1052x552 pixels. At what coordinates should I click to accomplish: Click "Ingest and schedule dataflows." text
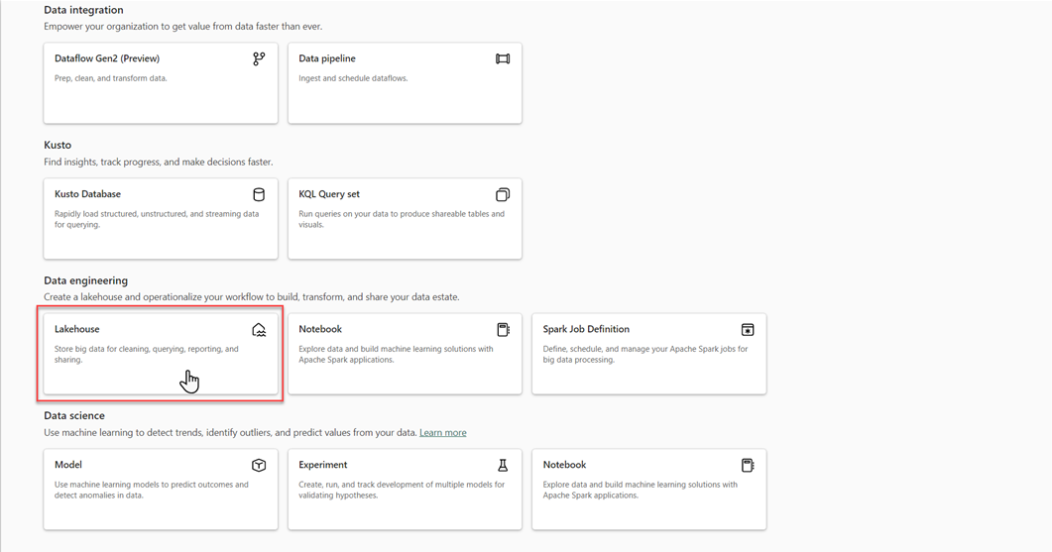point(353,78)
